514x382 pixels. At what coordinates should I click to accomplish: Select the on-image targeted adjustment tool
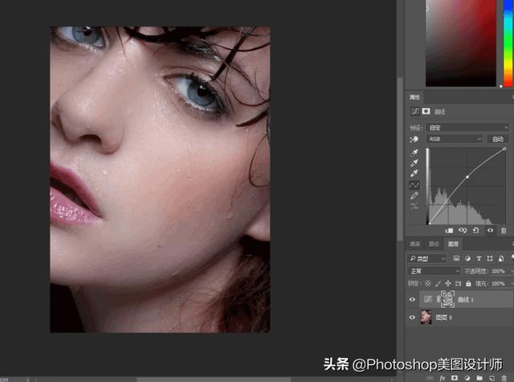point(414,139)
